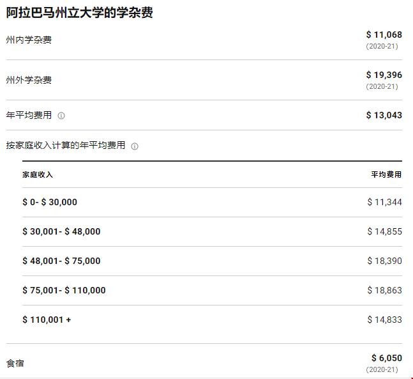The width and height of the screenshot is (413, 379).
Task: Click info icon beside 按家庭收入计算的年平均费用
Action: tap(135, 146)
